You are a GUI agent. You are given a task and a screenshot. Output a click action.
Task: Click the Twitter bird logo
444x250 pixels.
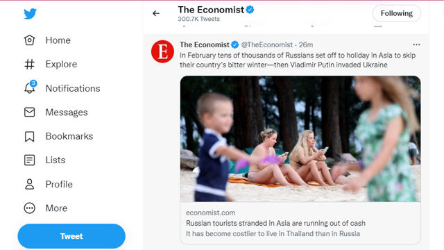pos(30,14)
